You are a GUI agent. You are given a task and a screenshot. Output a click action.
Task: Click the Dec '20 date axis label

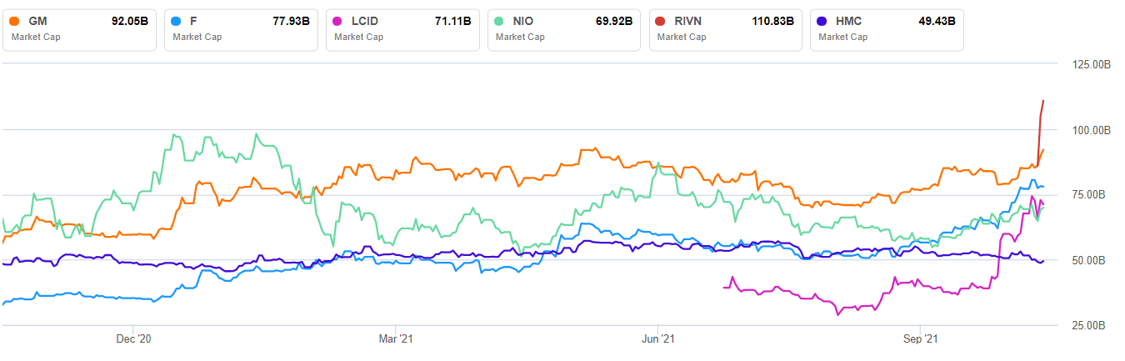(x=133, y=339)
